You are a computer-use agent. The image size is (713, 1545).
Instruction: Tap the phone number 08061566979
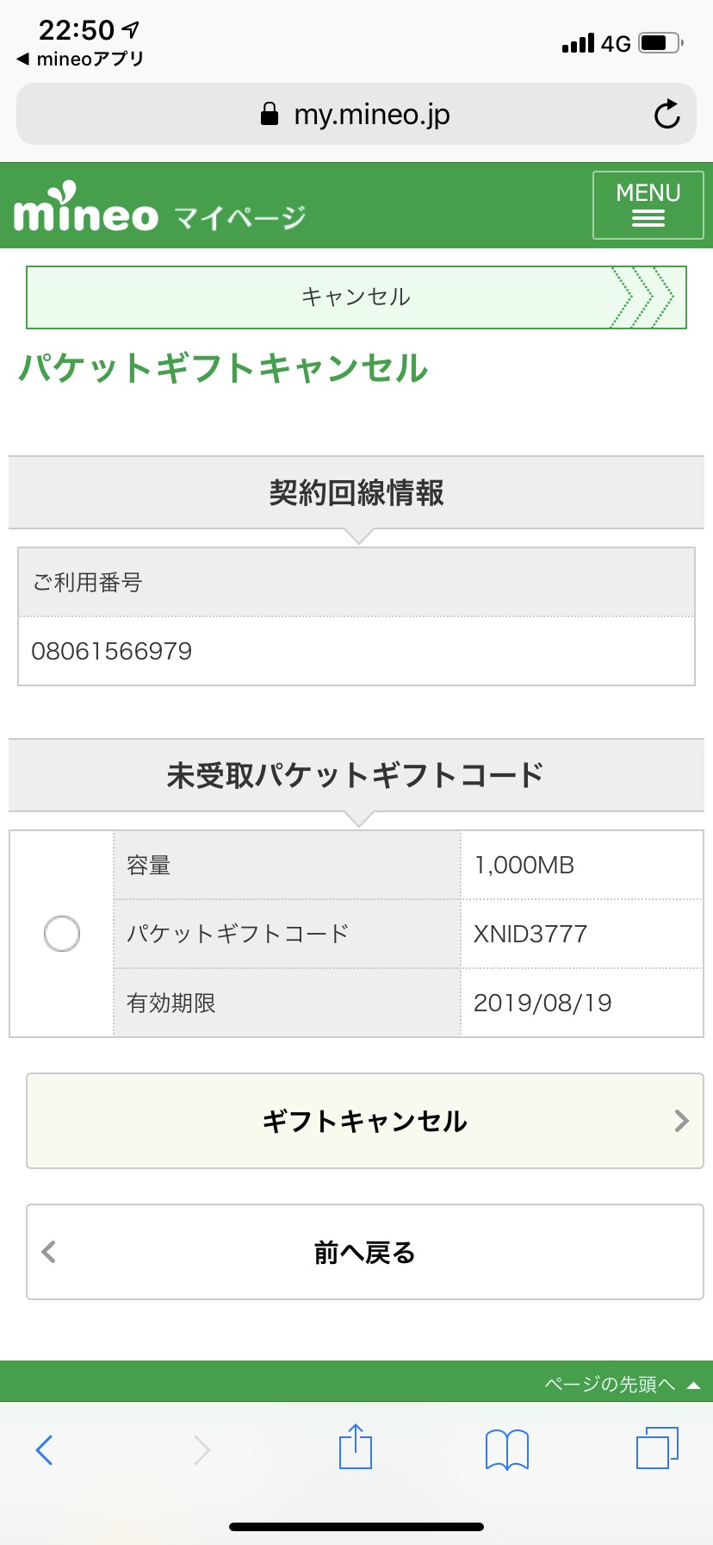112,651
